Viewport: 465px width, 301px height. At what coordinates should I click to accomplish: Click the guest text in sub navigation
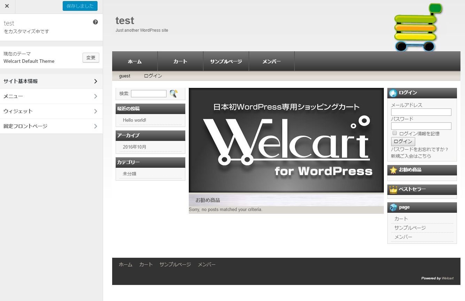click(x=125, y=76)
